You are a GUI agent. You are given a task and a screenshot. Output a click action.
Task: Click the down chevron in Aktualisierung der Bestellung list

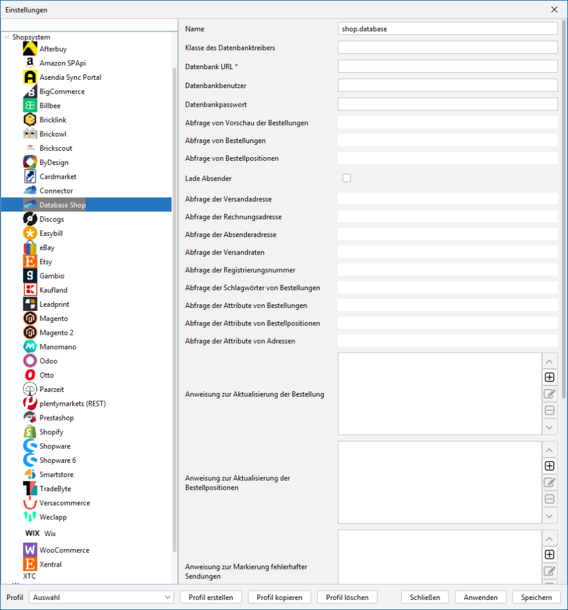550,427
